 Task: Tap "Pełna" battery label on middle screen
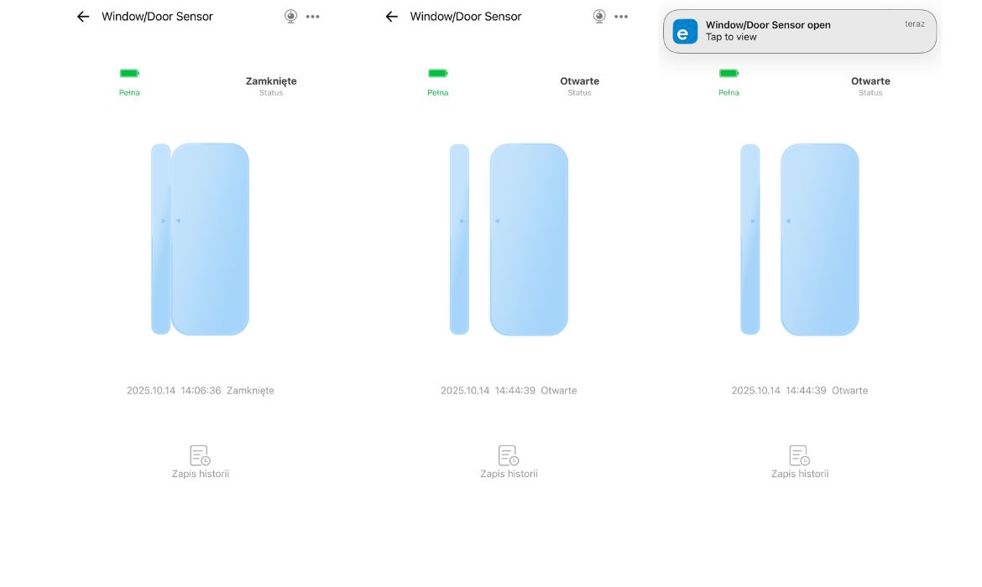437,93
